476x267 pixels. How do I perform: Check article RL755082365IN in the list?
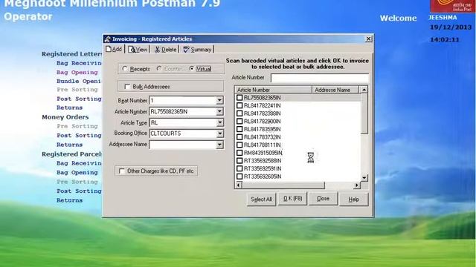pyautogui.click(x=239, y=97)
